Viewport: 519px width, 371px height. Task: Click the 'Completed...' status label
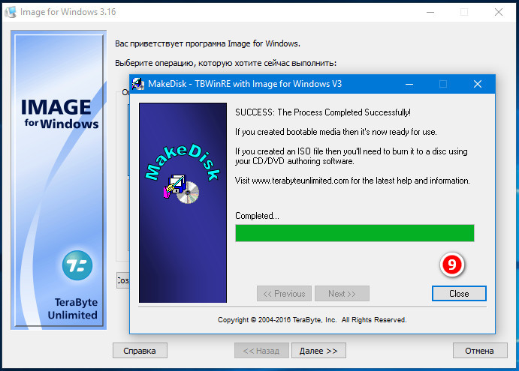[x=257, y=216]
